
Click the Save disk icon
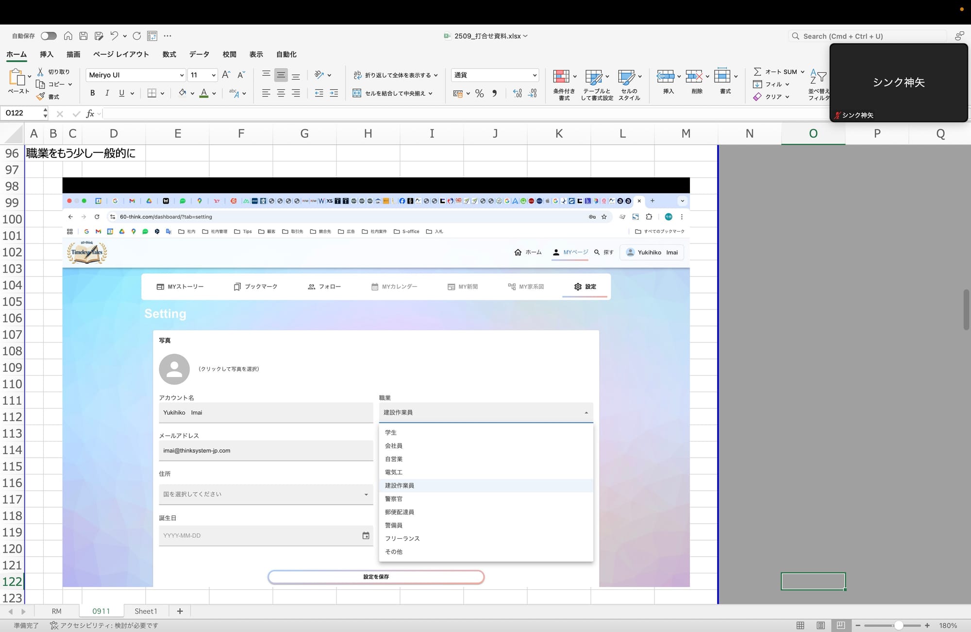point(84,36)
